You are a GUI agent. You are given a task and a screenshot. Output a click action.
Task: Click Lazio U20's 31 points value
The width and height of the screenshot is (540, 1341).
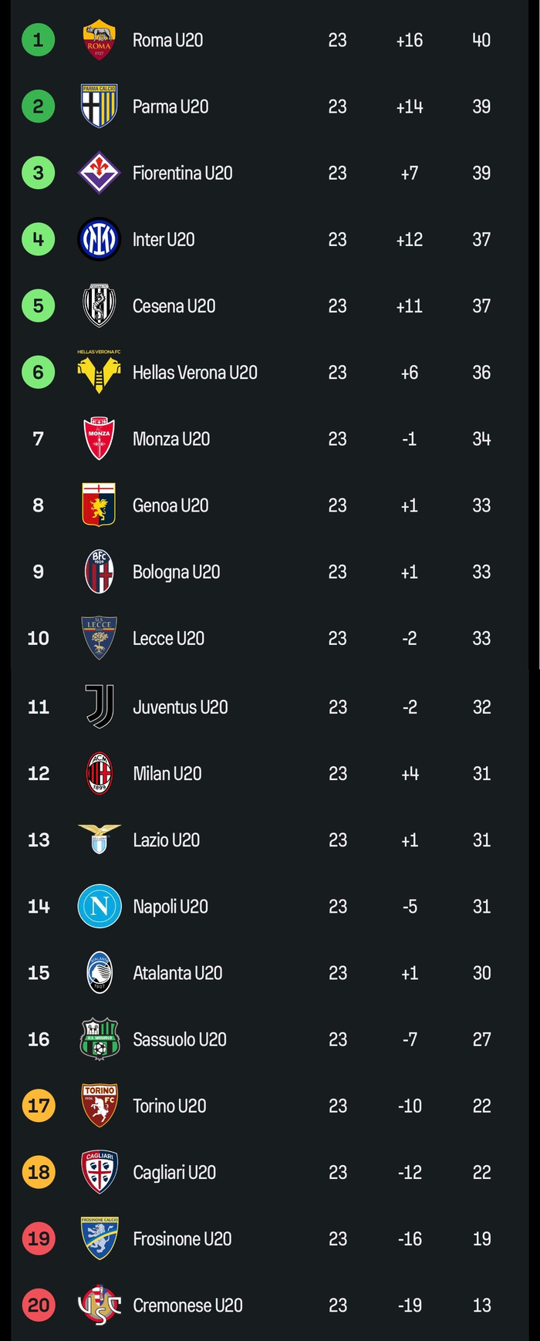tap(481, 840)
